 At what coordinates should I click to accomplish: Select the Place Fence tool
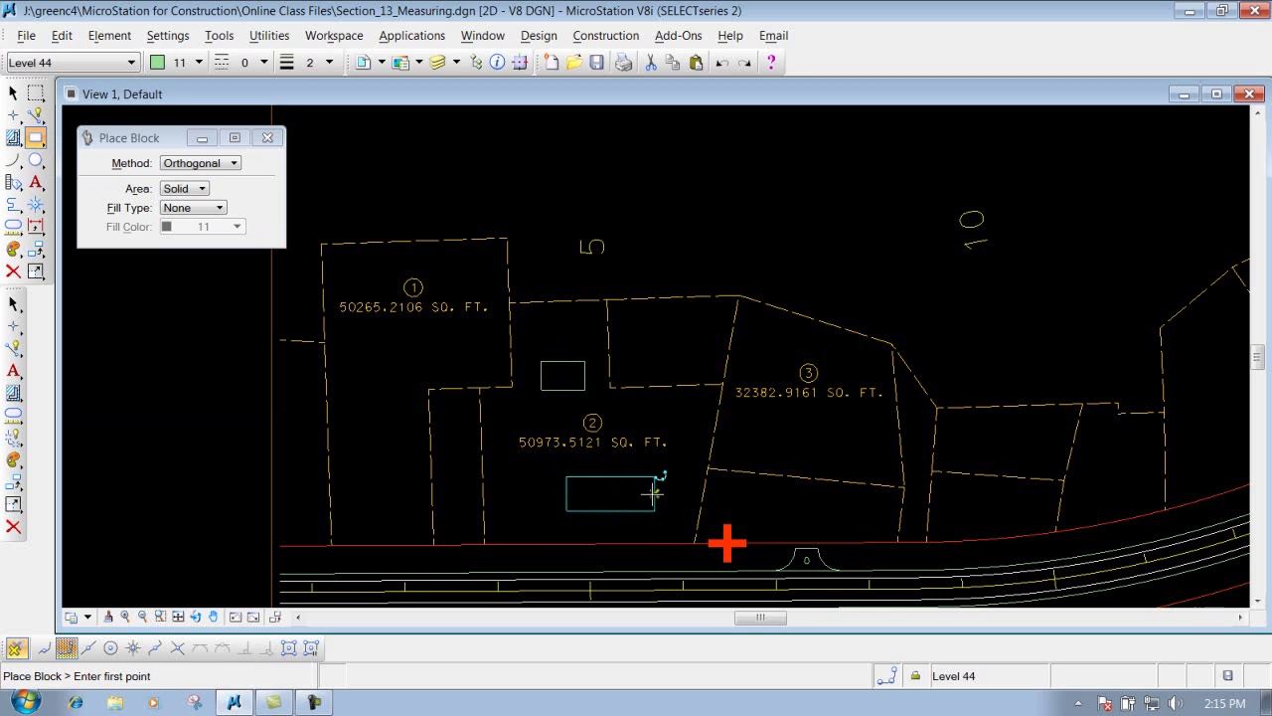coord(36,92)
